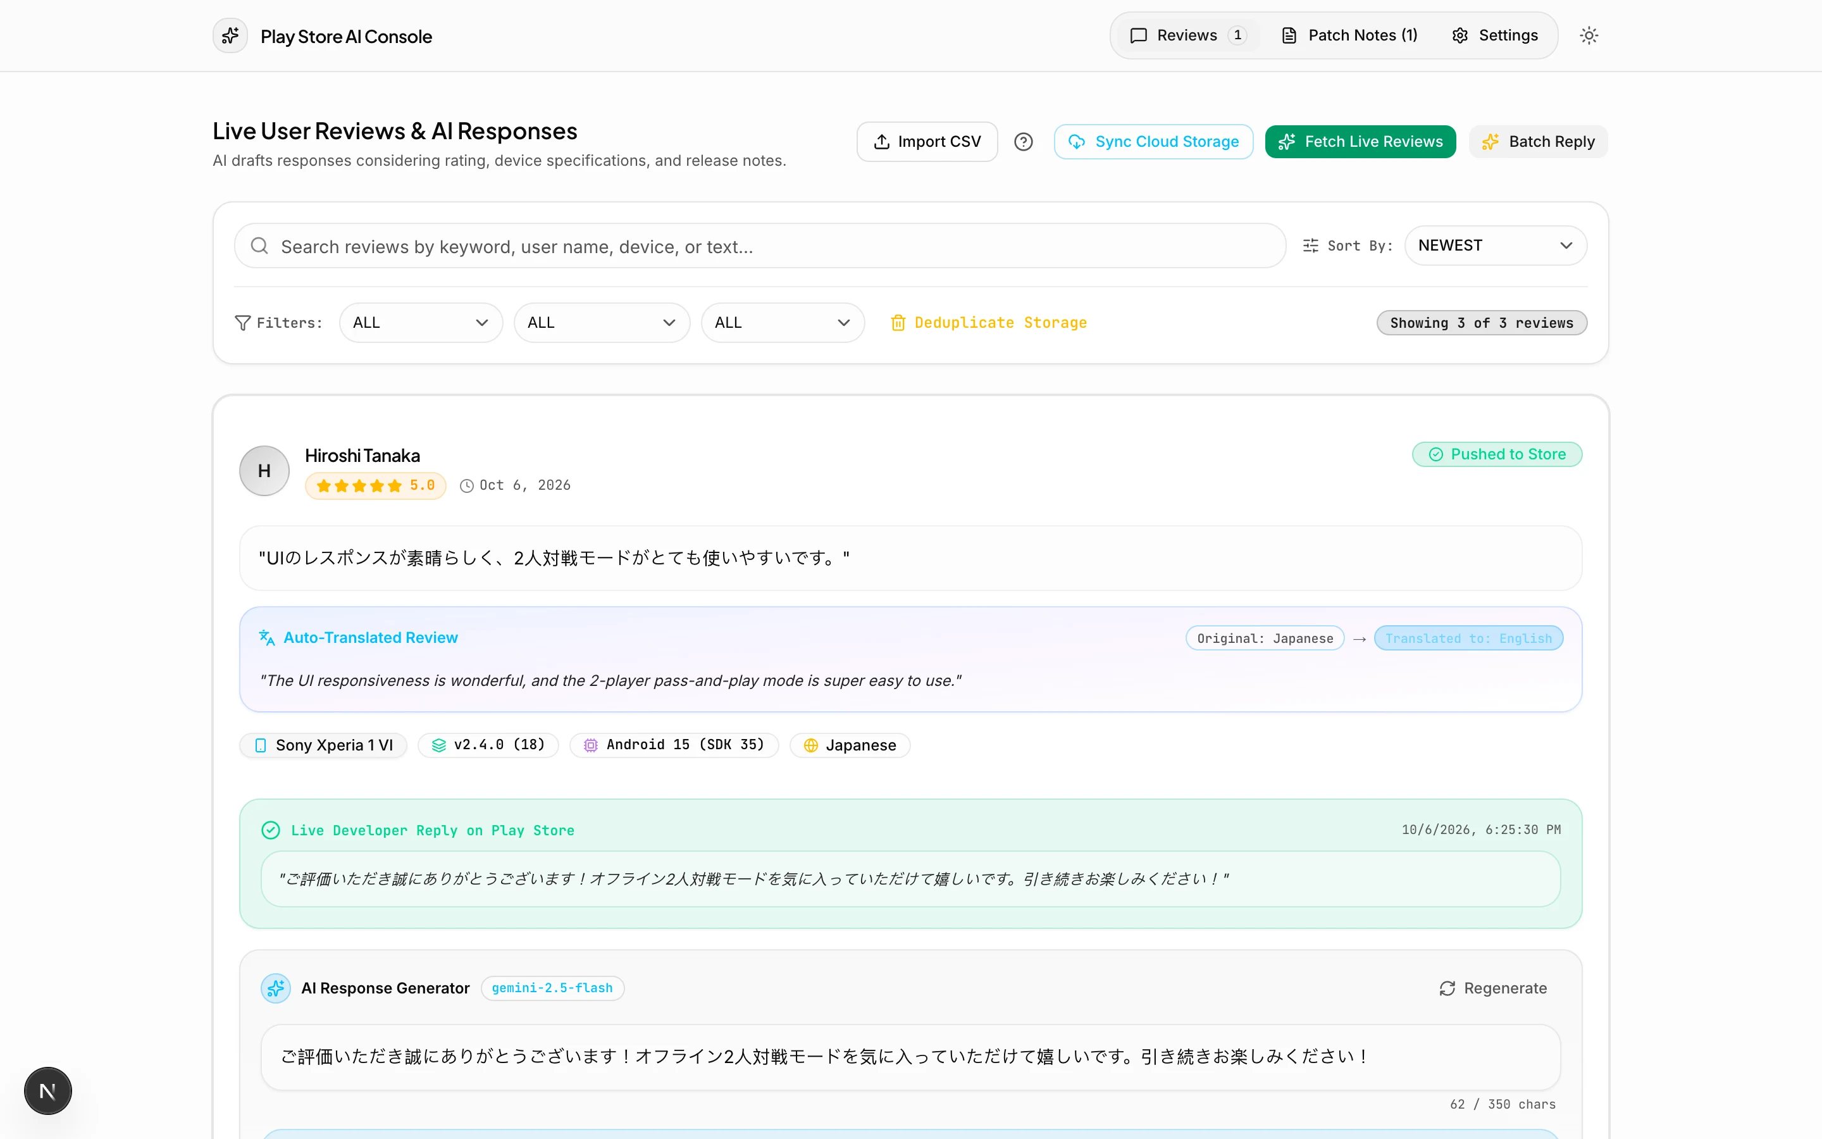Image resolution: width=1822 pixels, height=1139 pixels.
Task: Click the Import CSV button
Action: click(927, 142)
